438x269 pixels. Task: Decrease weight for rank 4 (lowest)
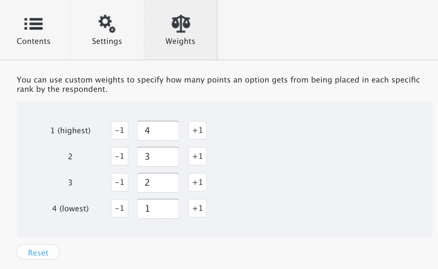119,208
